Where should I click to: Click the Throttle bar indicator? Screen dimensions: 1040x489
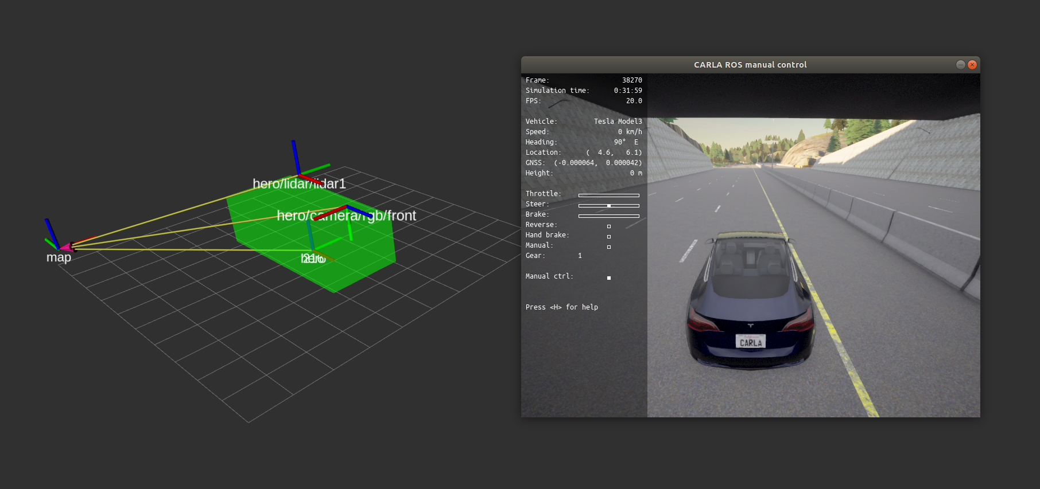pyautogui.click(x=609, y=195)
